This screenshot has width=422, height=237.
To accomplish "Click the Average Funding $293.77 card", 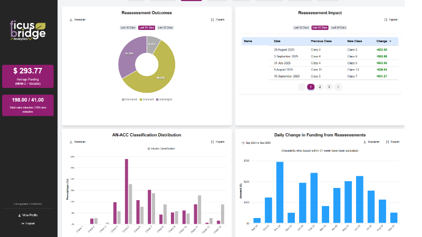I will 28,76.
